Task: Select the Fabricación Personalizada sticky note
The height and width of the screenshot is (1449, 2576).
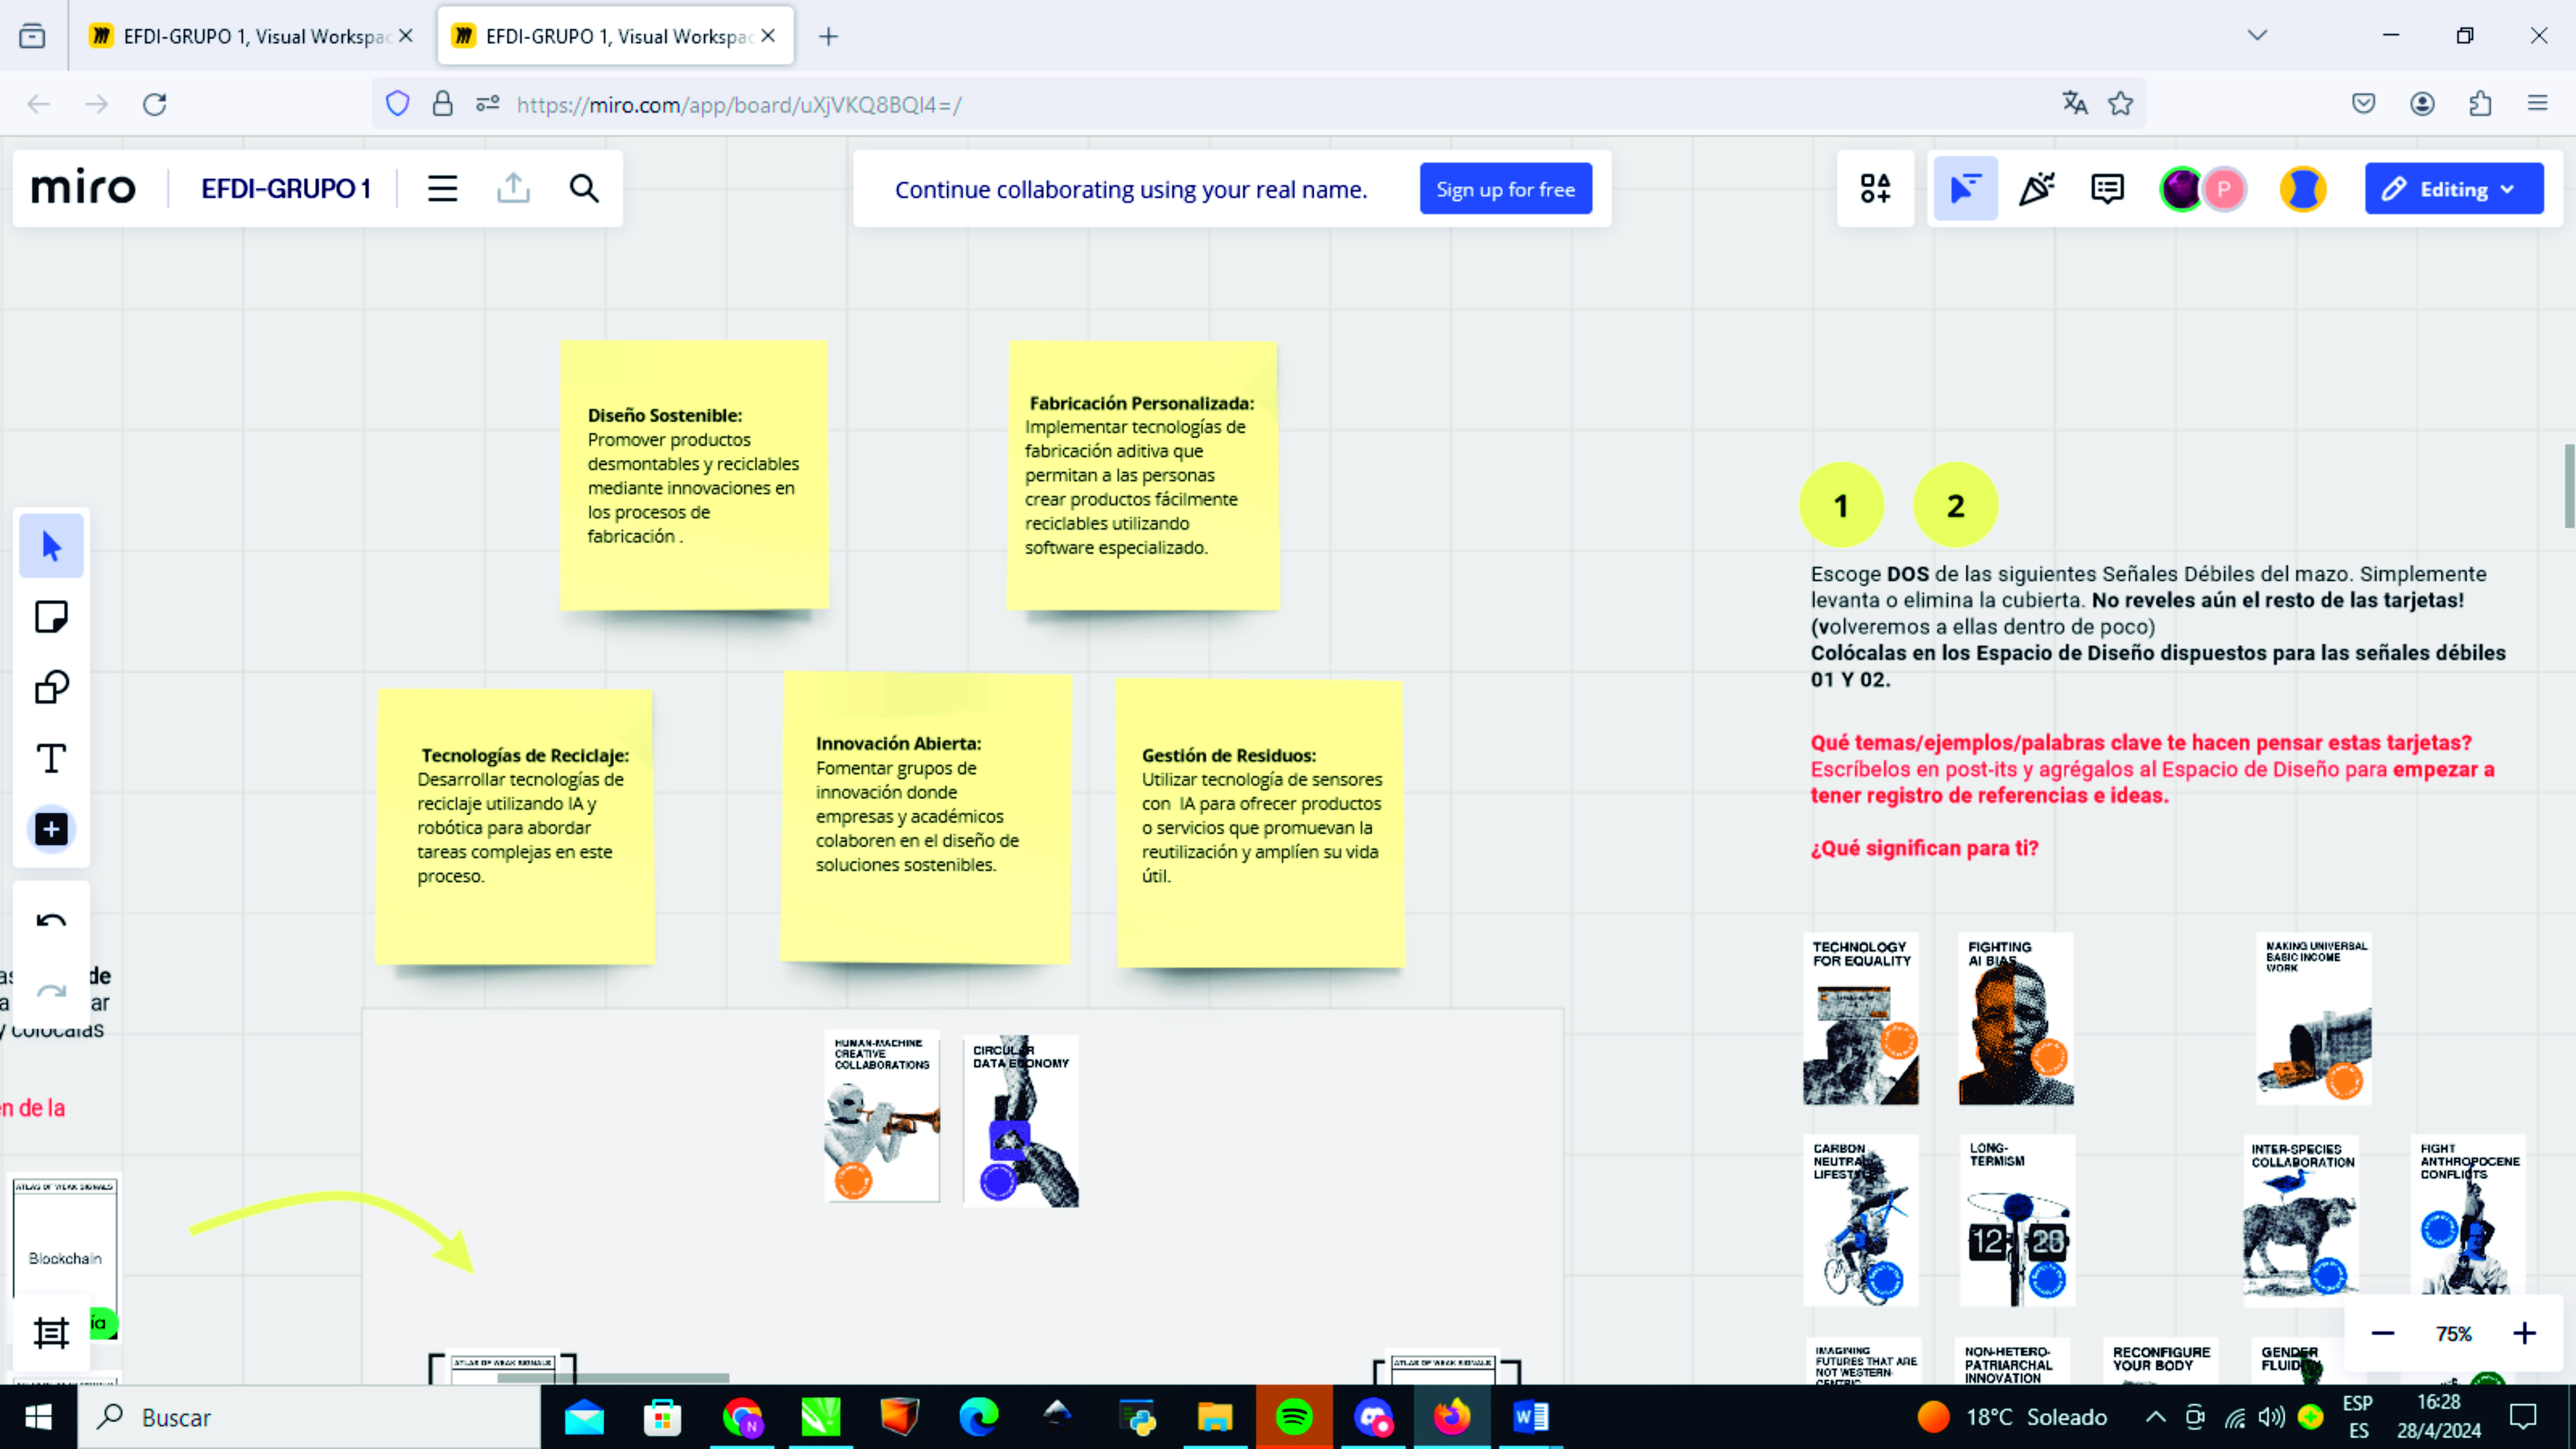Action: click(1143, 475)
